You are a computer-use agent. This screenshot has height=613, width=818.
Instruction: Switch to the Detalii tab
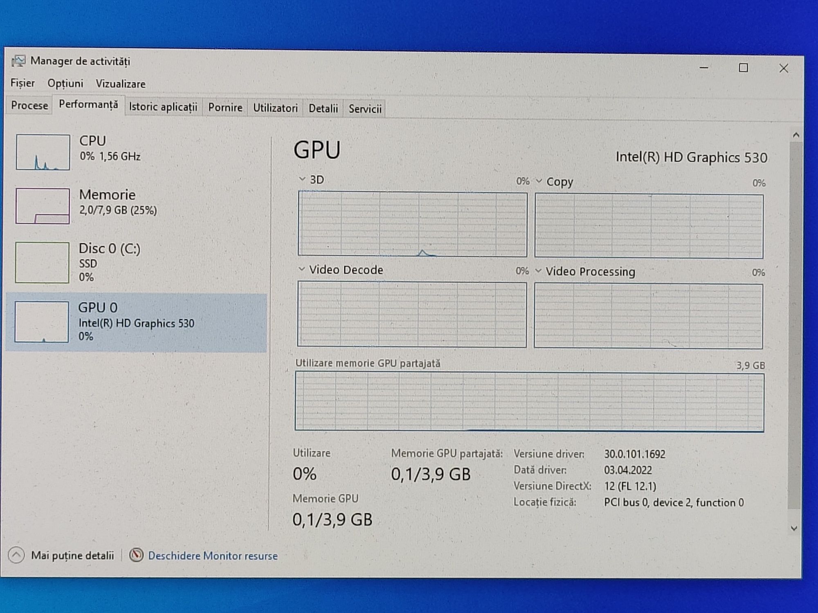click(x=323, y=109)
